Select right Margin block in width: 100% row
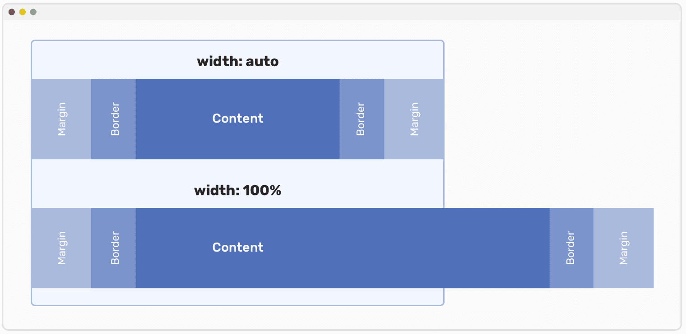This screenshot has height=334, width=686. (623, 248)
